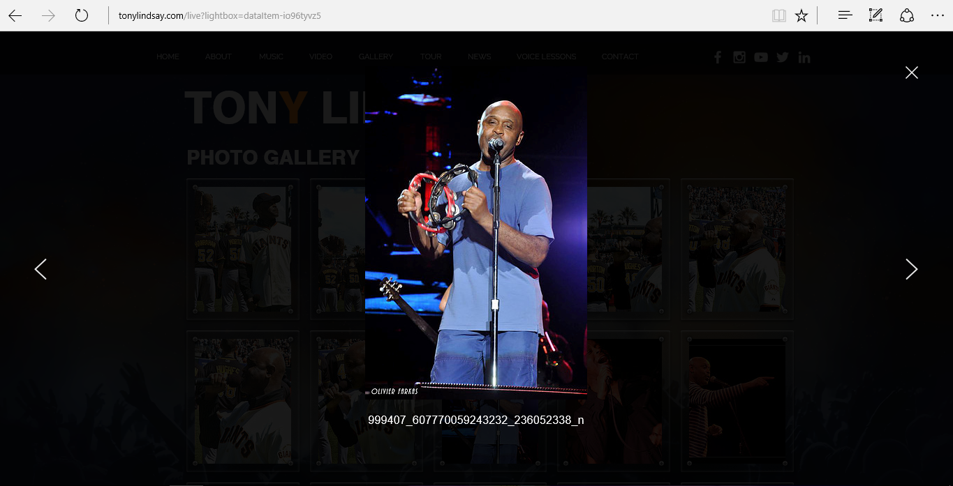Viewport: 953px width, 486px height.
Task: Open the More actions menu
Action: click(x=937, y=15)
